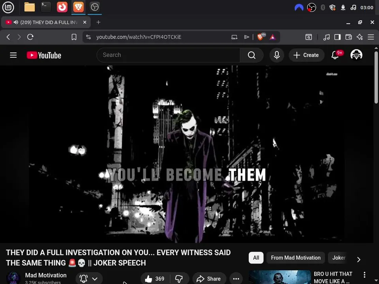Image resolution: width=379 pixels, height=284 pixels.
Task: Open the BRO U HIT THAT MOVE thumbnail
Action: pos(280,277)
